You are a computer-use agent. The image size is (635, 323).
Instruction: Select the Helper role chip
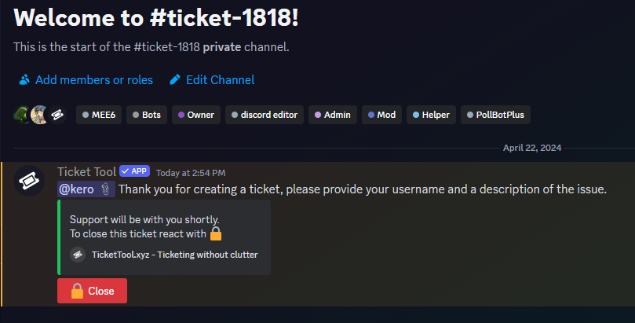(431, 115)
